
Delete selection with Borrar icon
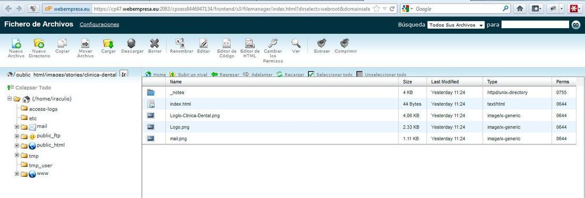[x=154, y=44]
